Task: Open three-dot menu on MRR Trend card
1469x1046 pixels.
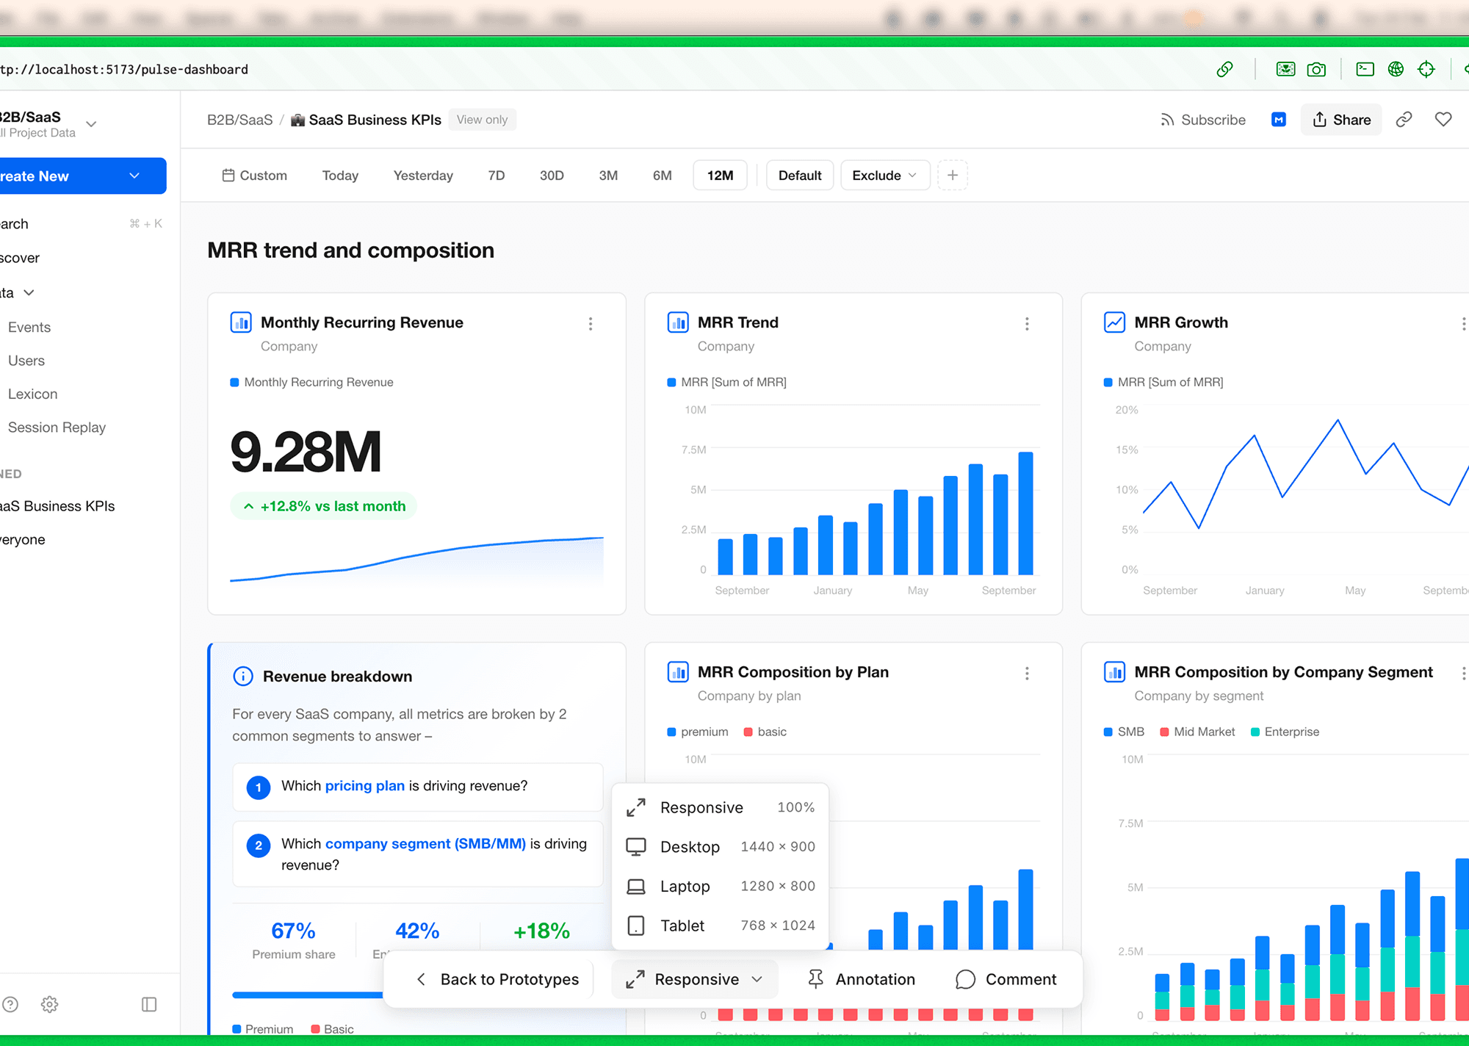Action: click(x=1027, y=324)
